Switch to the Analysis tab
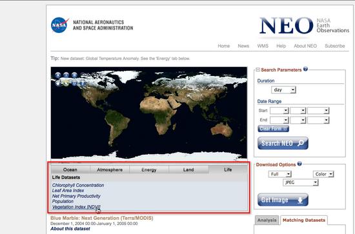 point(267,220)
